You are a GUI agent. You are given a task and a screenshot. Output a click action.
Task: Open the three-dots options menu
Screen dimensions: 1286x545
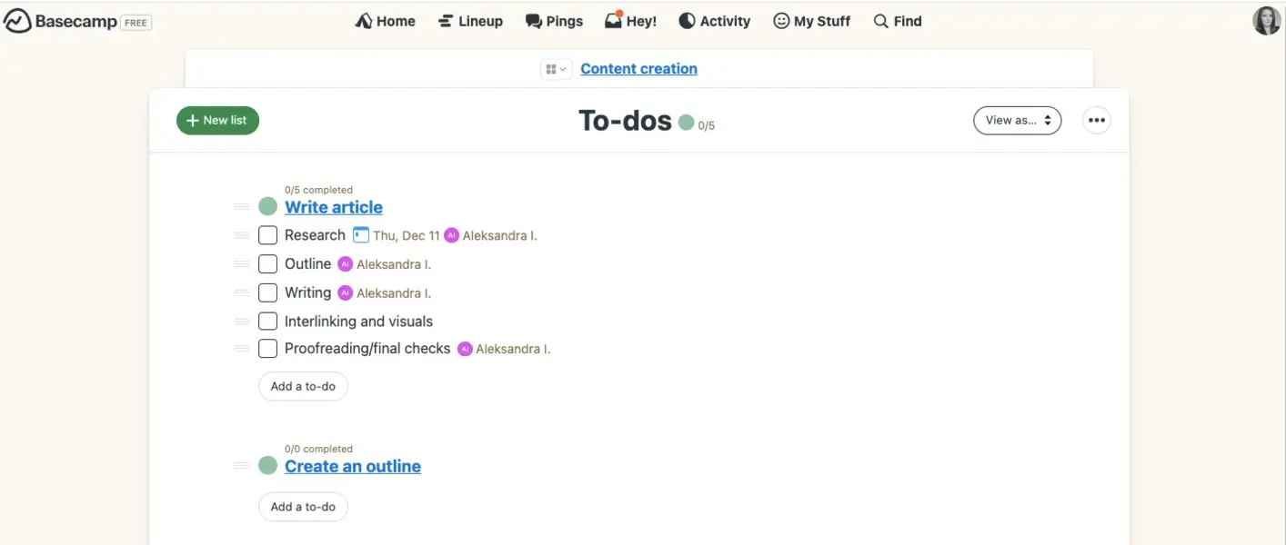point(1096,120)
